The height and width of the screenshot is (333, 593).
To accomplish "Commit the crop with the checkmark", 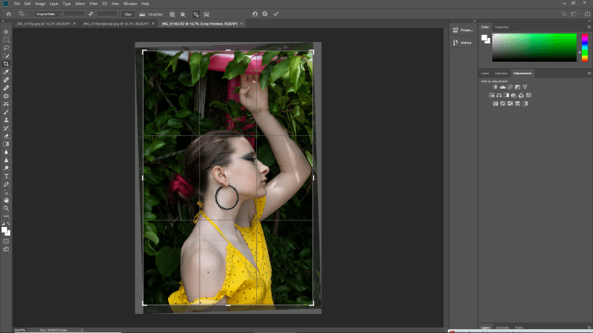I will coord(276,13).
